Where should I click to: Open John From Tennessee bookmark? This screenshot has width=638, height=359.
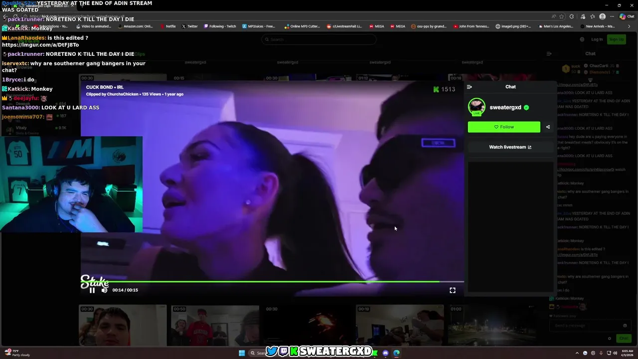click(x=472, y=26)
